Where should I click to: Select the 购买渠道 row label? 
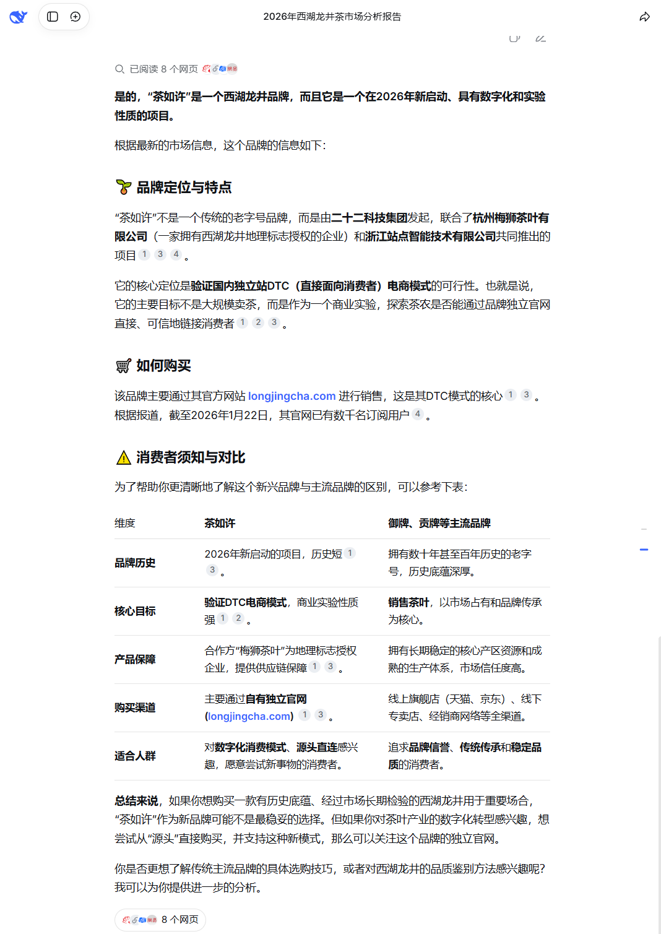pyautogui.click(x=135, y=708)
